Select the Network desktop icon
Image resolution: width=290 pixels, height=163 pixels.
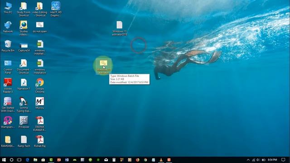pos(8,27)
